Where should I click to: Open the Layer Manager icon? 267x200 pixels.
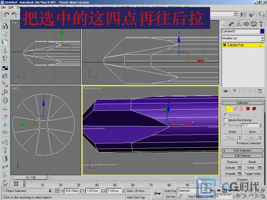pos(262,15)
